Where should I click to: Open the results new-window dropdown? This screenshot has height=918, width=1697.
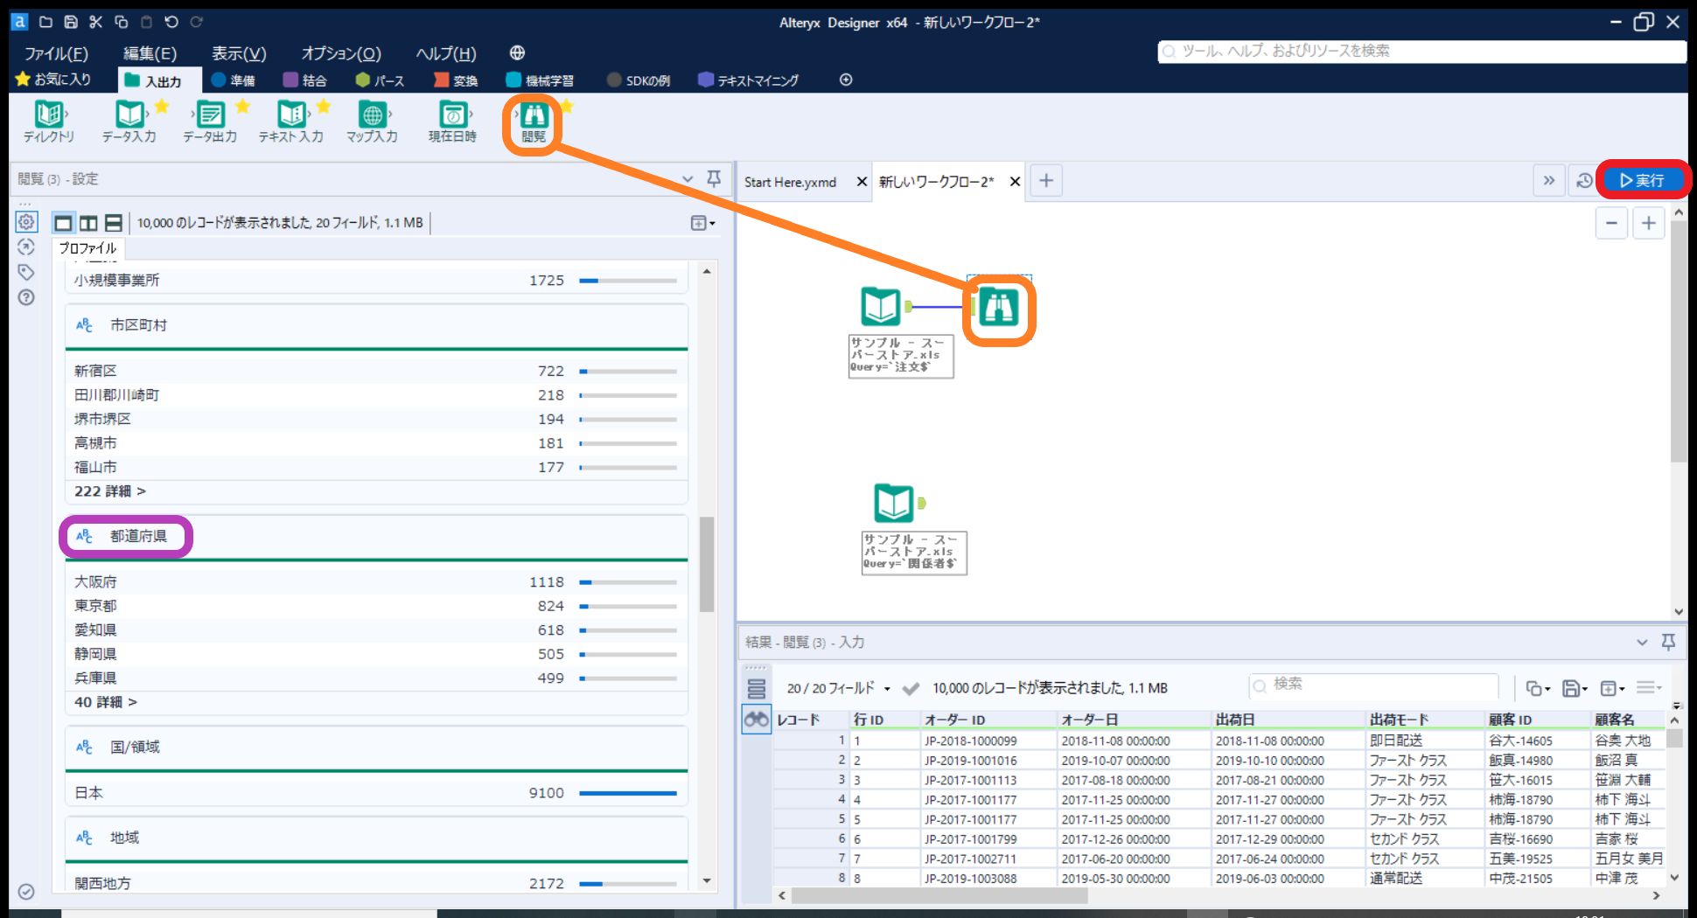(x=1611, y=688)
